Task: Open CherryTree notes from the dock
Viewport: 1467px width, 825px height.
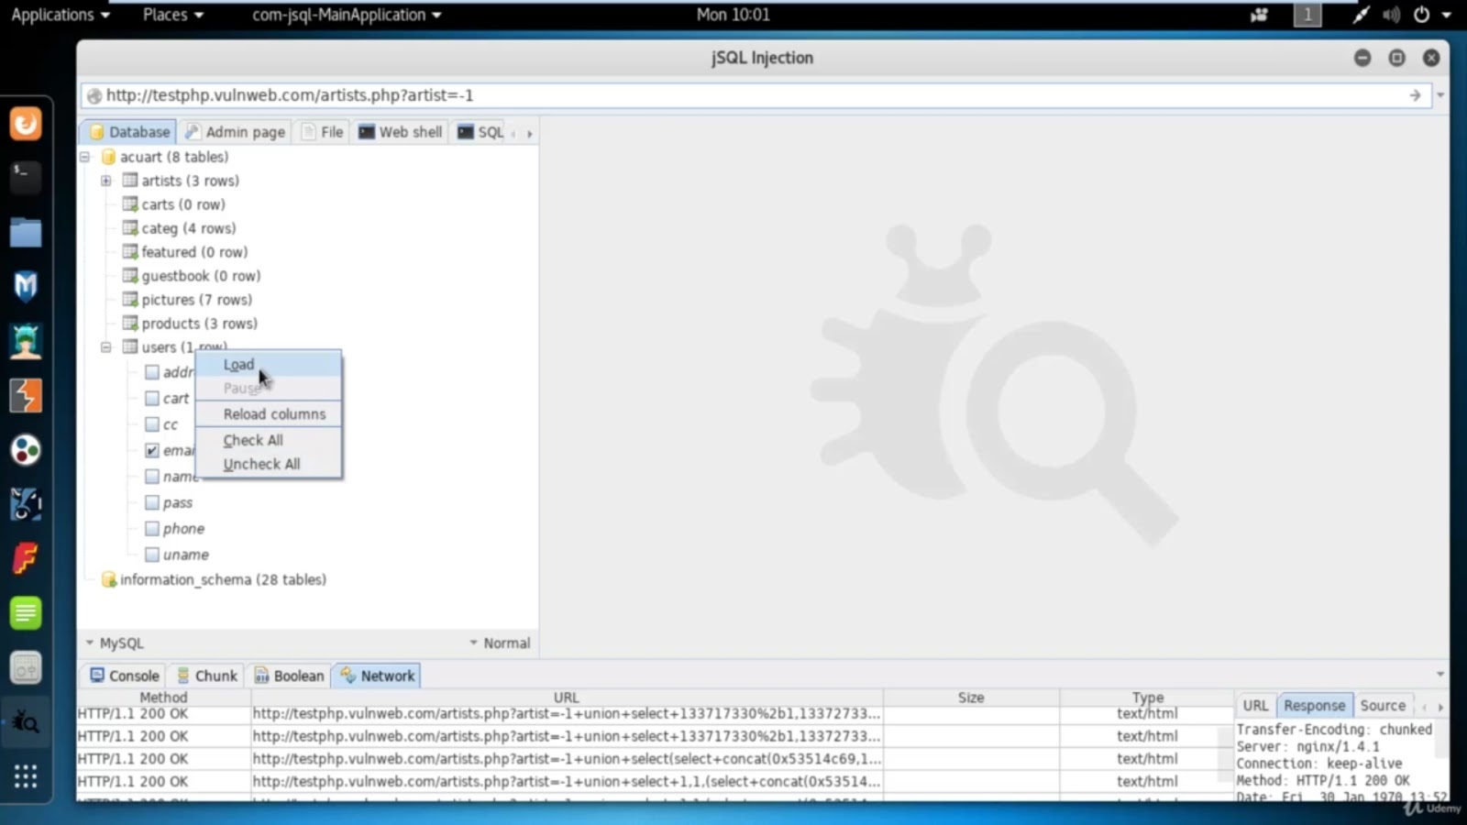Action: pyautogui.click(x=25, y=612)
